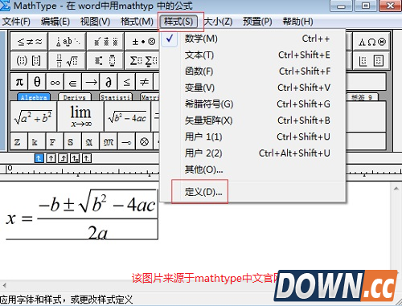Open the 文件(F) menu
Screen dimensions: 402x306
[16, 22]
